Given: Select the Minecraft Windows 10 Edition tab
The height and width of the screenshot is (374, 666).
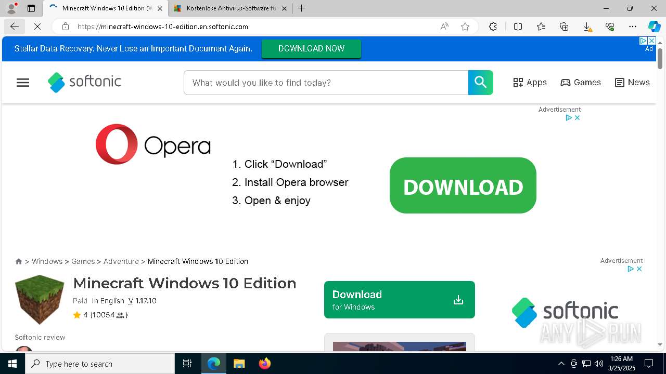Looking at the screenshot, I should pyautogui.click(x=106, y=8).
